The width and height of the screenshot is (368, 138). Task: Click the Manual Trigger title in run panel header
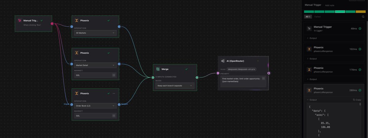[313, 5]
